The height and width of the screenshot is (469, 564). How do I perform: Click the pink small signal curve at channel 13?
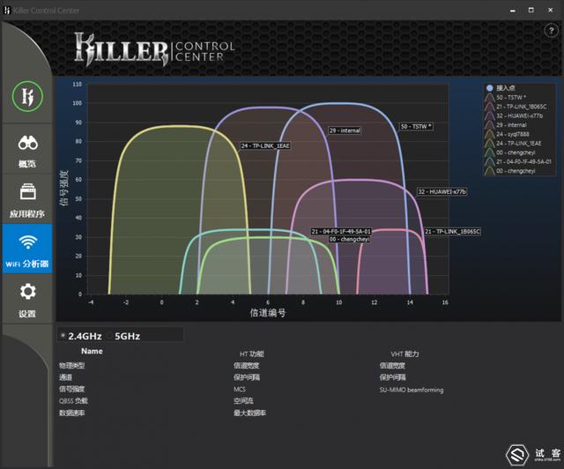[x=392, y=229]
